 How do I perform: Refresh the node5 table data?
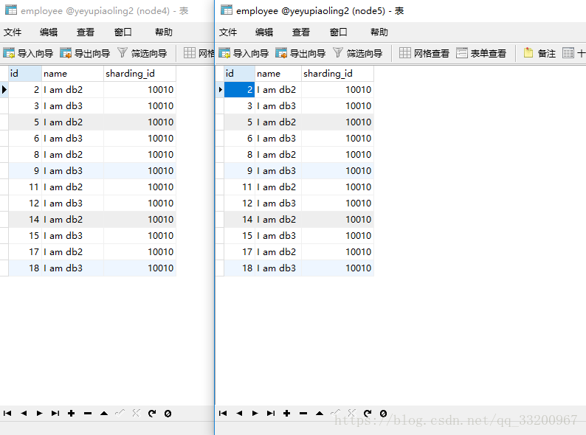[x=367, y=414]
